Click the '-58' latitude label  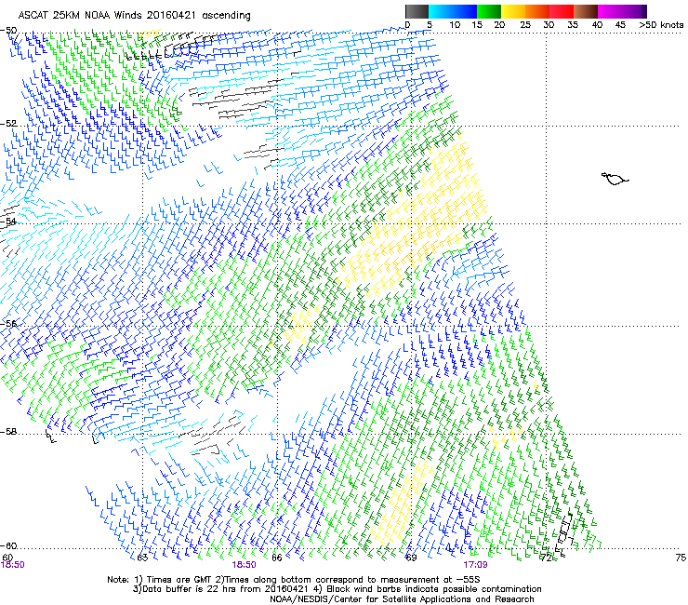tap(8, 432)
